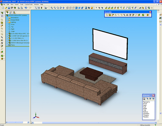Toggle the Select arrow cursor tool
The image size is (162, 126).
click(36, 8)
